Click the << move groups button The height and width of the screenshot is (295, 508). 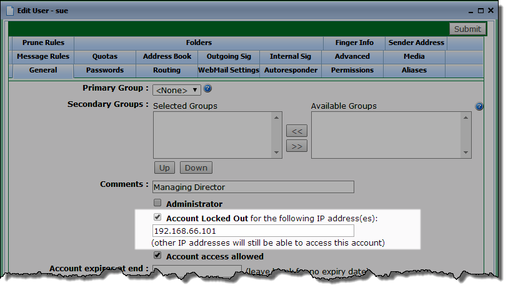point(296,131)
